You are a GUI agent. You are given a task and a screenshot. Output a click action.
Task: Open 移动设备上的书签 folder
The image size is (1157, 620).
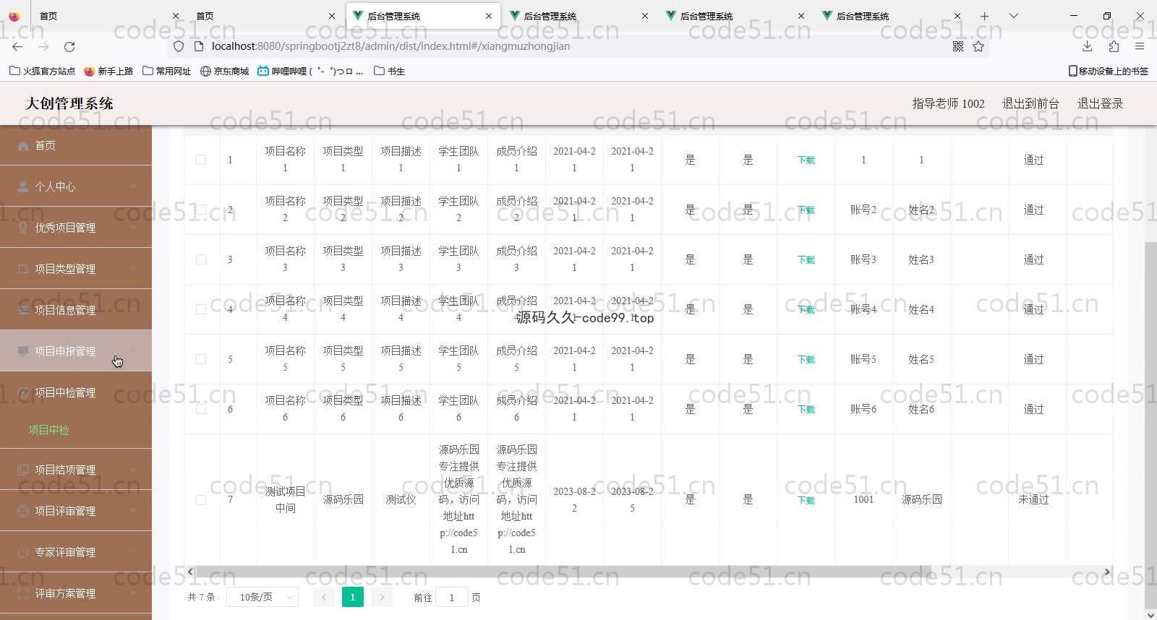pyautogui.click(x=1109, y=71)
